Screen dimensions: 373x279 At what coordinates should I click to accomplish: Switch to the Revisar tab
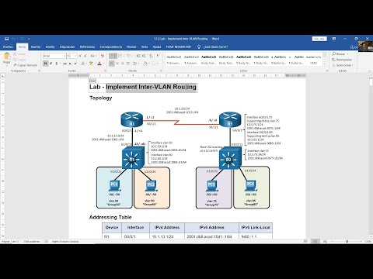point(131,46)
